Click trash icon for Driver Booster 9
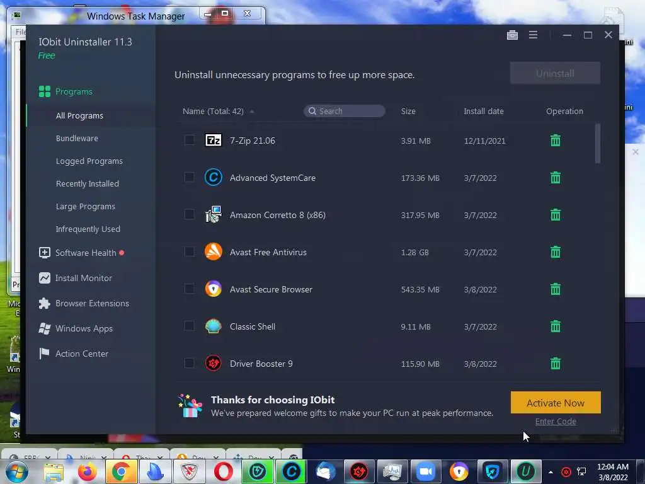645x484 pixels. pyautogui.click(x=556, y=364)
